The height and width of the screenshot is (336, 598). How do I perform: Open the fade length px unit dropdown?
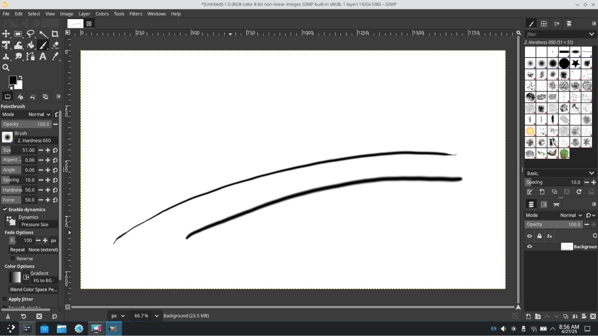point(54,240)
